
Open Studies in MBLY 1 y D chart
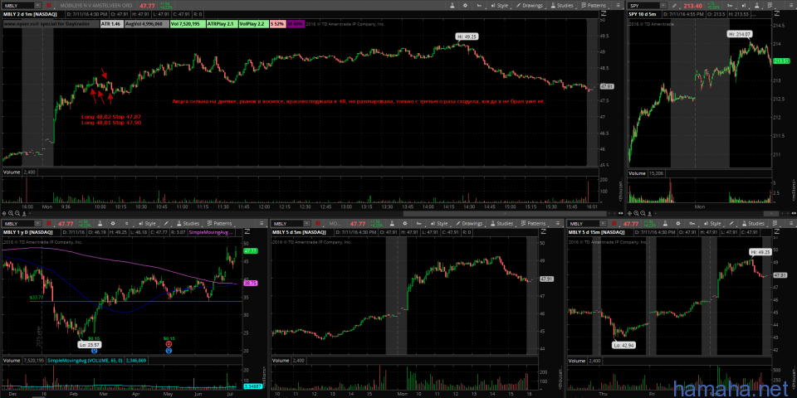(x=188, y=224)
